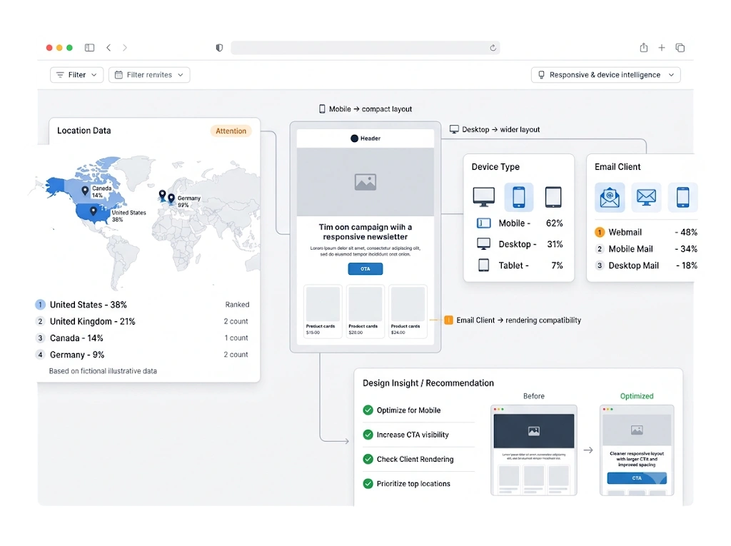
Task: Toggle the browser sidebar icon
Action: [89, 48]
